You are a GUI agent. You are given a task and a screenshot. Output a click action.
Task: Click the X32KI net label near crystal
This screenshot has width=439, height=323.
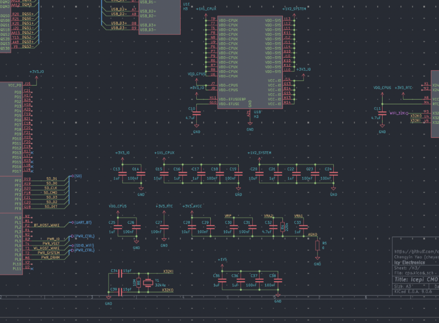pyautogui.click(x=168, y=271)
